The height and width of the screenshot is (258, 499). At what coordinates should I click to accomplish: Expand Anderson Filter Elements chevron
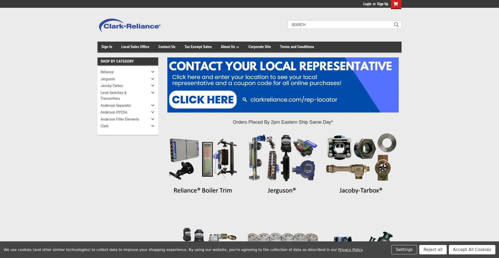153,119
